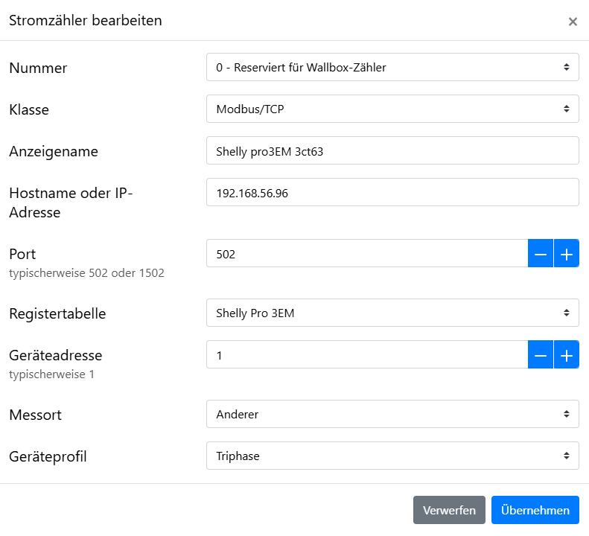Click the Anzeigename label text

54,152
